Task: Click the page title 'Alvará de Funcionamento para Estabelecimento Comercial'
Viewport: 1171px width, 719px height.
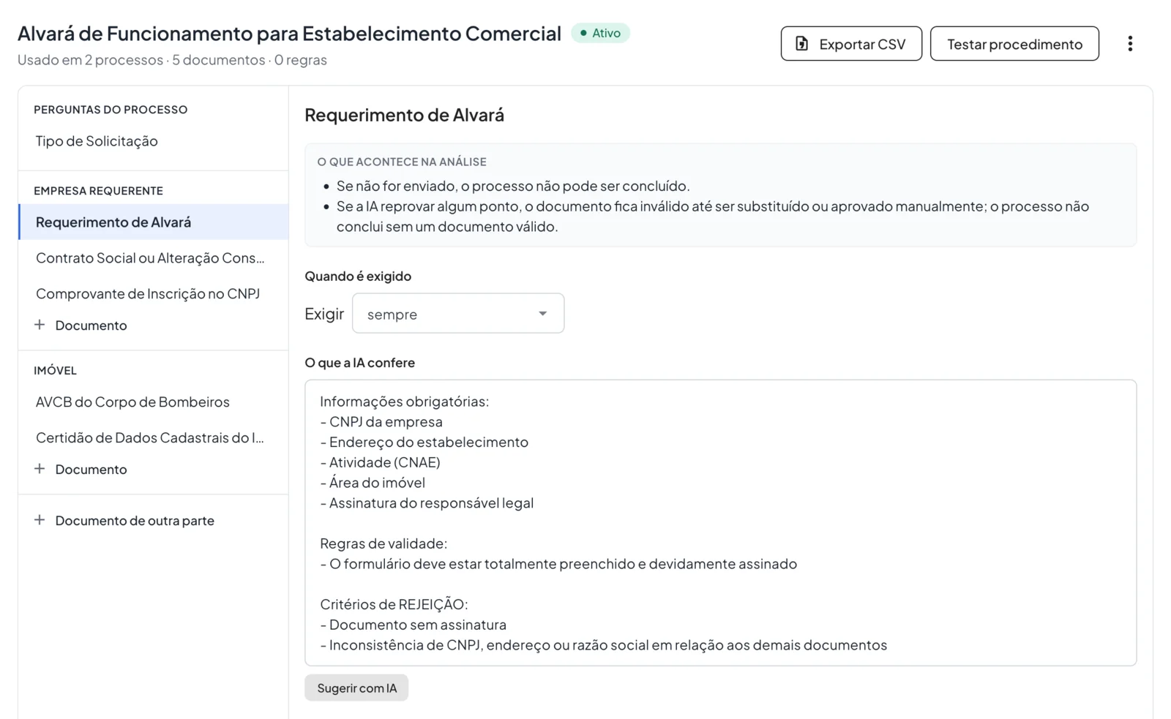Action: [289, 34]
